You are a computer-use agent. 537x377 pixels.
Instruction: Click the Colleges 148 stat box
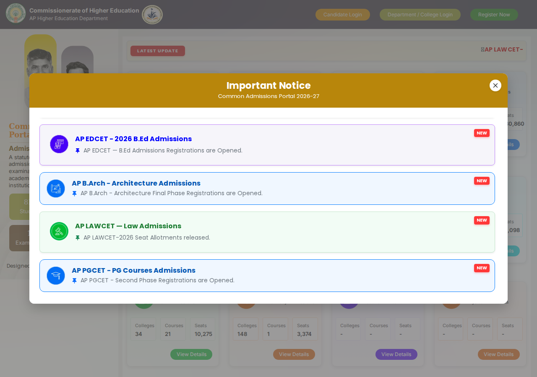246,329
